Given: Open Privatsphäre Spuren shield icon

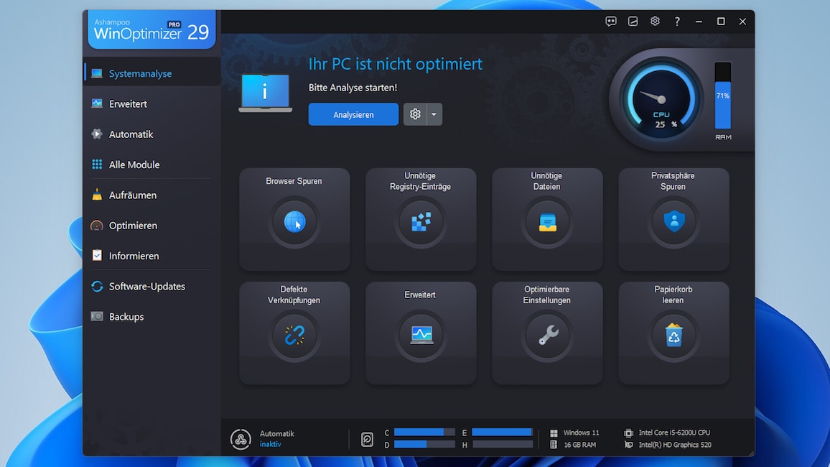Looking at the screenshot, I should pyautogui.click(x=674, y=221).
